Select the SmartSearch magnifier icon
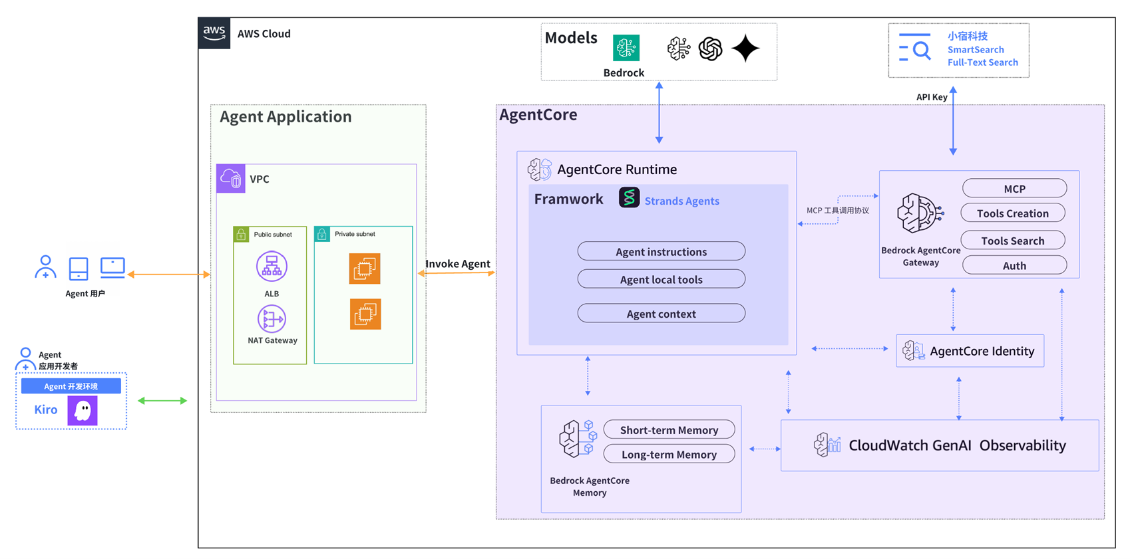1130x559 pixels. tap(915, 48)
